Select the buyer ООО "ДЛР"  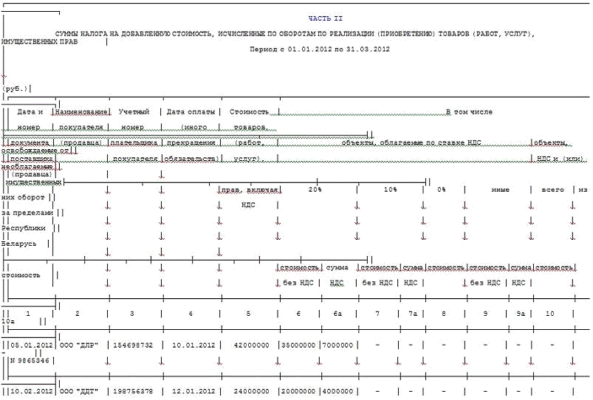(79, 345)
